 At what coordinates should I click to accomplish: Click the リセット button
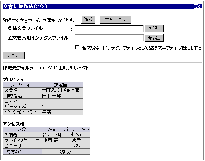click(14, 55)
